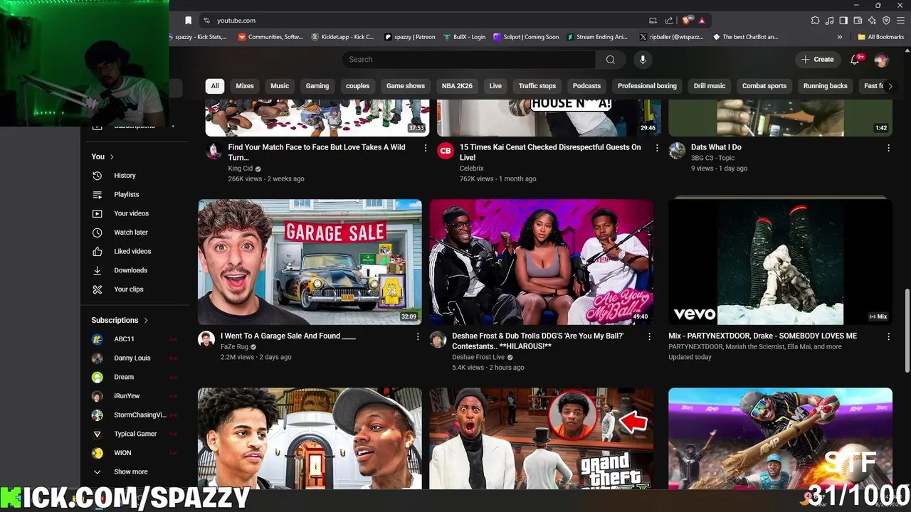911x512 pixels.
Task: Show hidden bookmarks with double chevron
Action: tap(840, 37)
